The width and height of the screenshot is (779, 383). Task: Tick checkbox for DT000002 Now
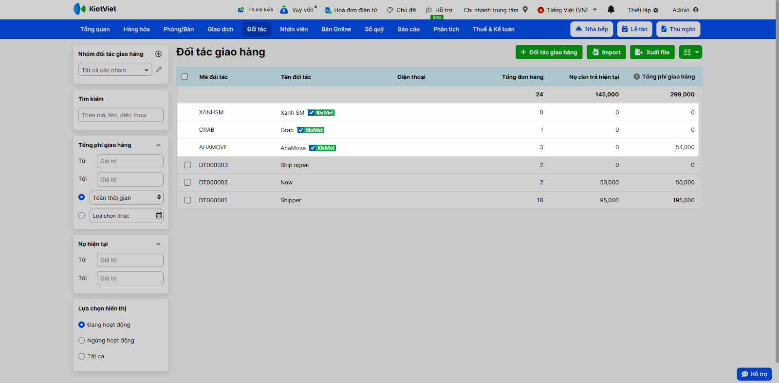(x=187, y=183)
